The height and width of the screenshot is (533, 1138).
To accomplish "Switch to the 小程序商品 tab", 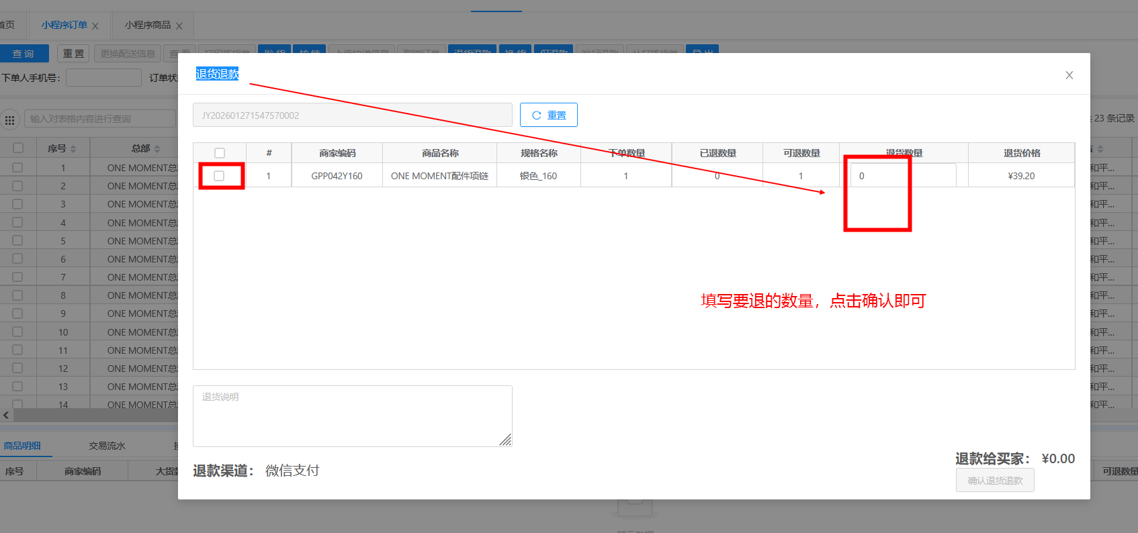I will tap(147, 25).
